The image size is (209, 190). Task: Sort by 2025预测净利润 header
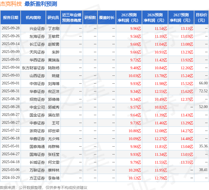(129, 17)
